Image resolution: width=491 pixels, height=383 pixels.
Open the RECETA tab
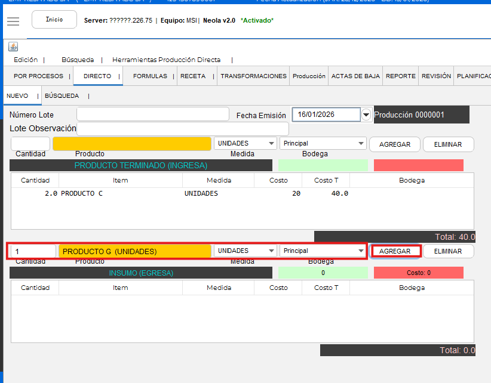pyautogui.click(x=193, y=76)
